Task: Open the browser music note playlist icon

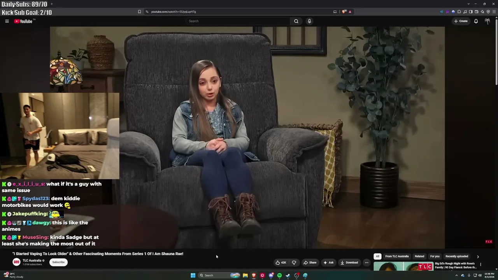Action: pyautogui.click(x=465, y=12)
